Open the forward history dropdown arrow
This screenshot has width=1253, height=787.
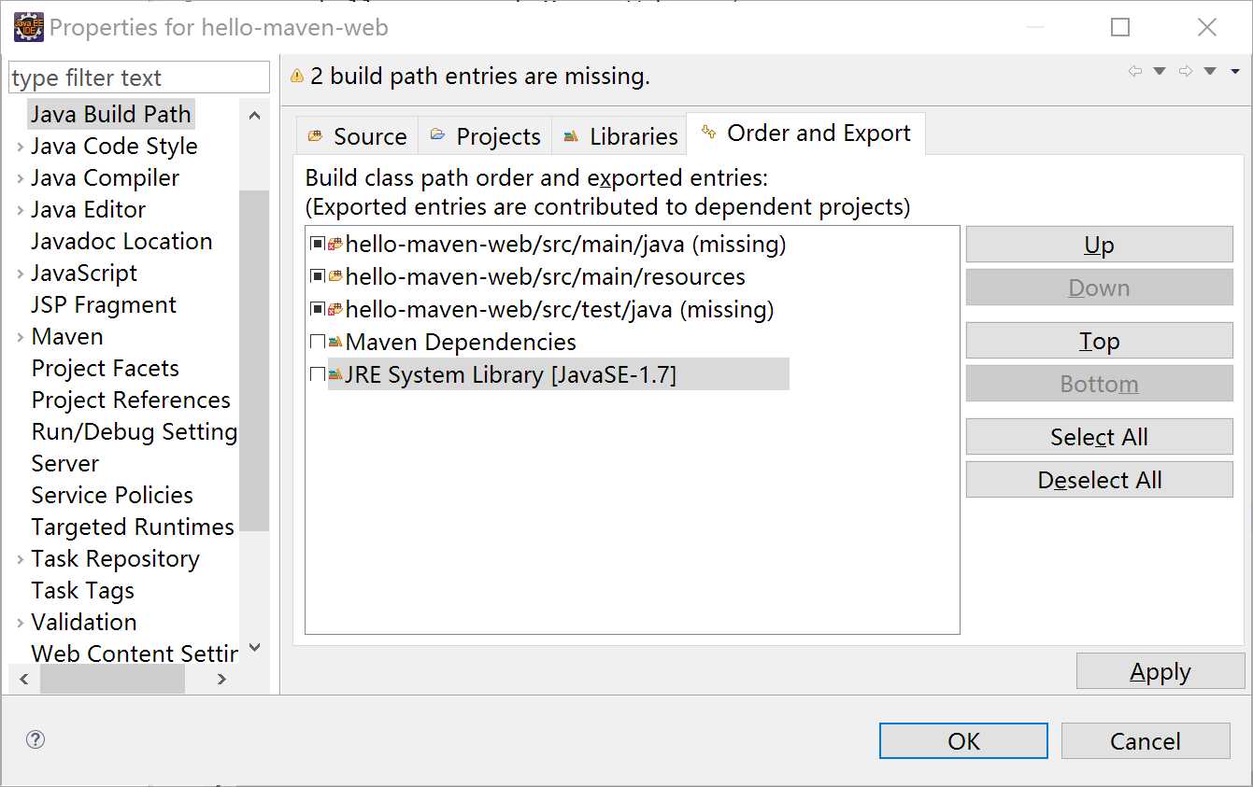point(1210,72)
